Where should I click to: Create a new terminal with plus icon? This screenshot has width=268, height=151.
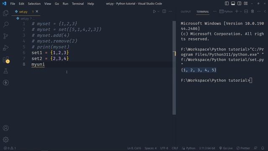[237, 11]
